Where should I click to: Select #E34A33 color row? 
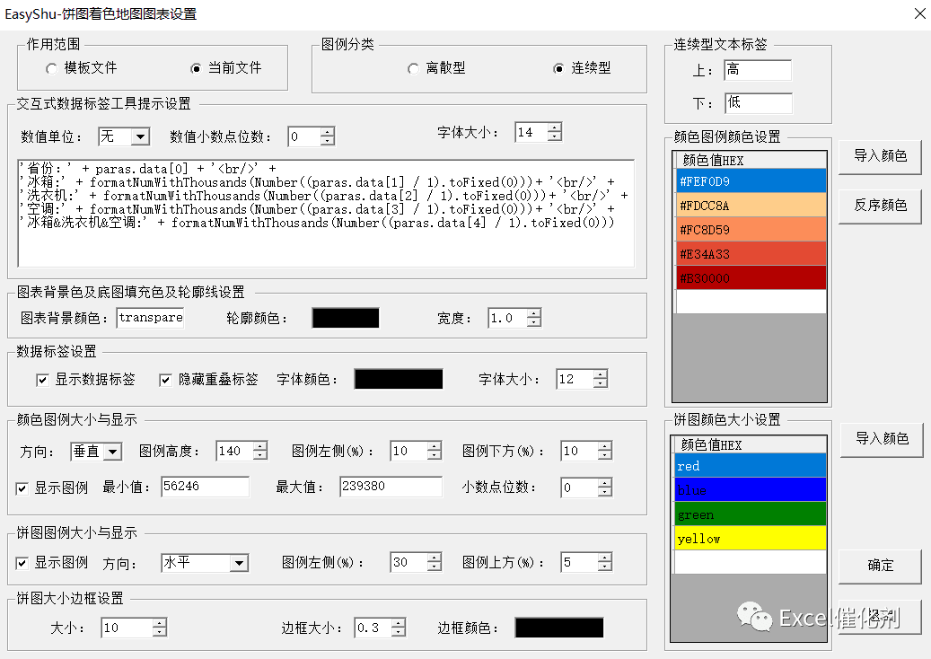coord(751,254)
